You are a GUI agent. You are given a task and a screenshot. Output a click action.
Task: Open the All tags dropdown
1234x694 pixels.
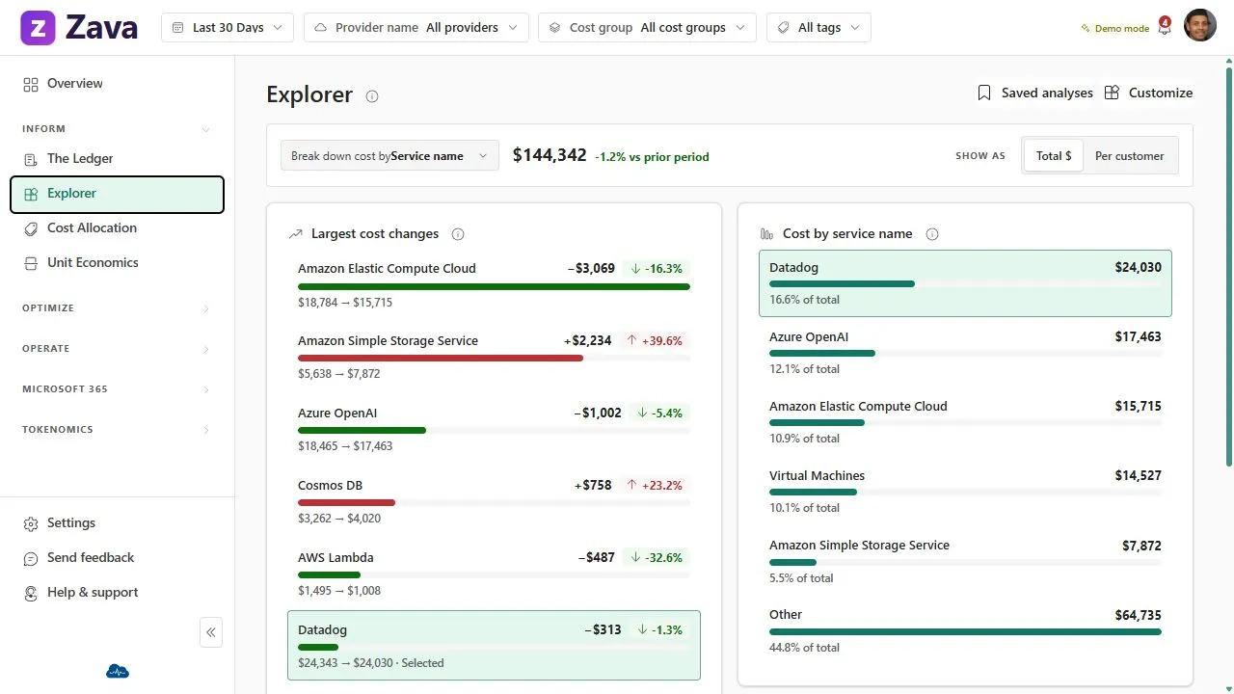[x=818, y=28]
